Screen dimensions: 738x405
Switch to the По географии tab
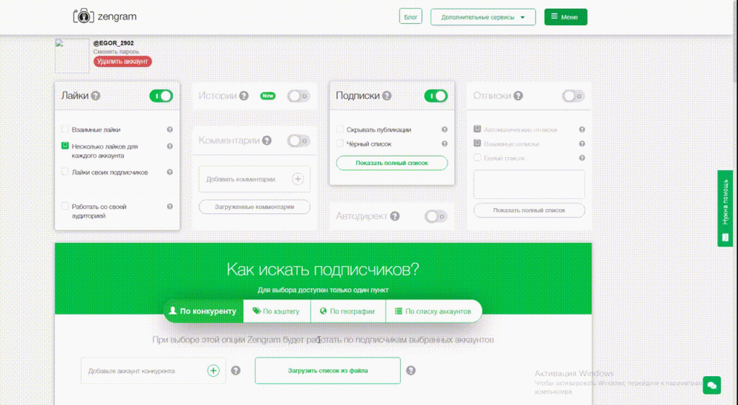pos(347,311)
